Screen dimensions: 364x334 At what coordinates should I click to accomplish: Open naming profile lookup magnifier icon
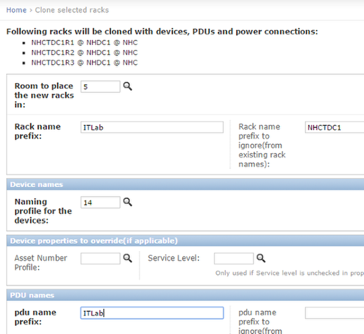(x=127, y=202)
